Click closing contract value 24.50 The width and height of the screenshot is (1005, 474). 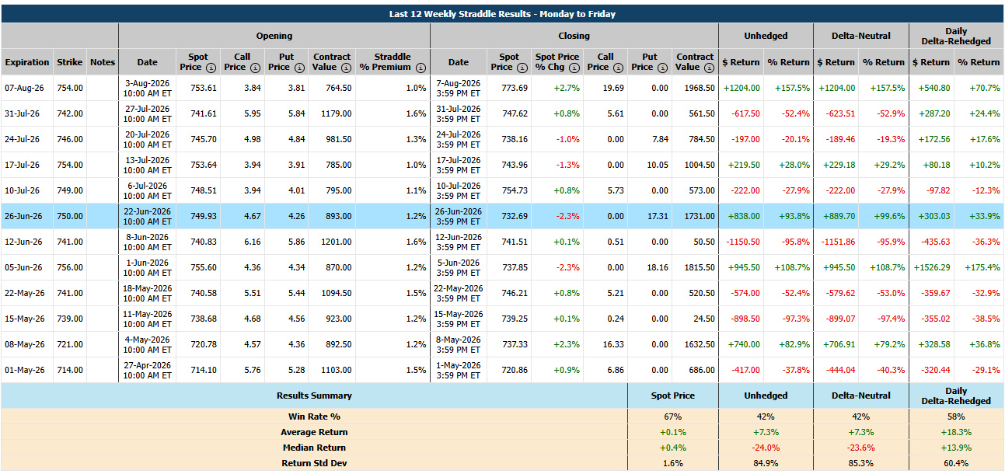[x=705, y=319]
